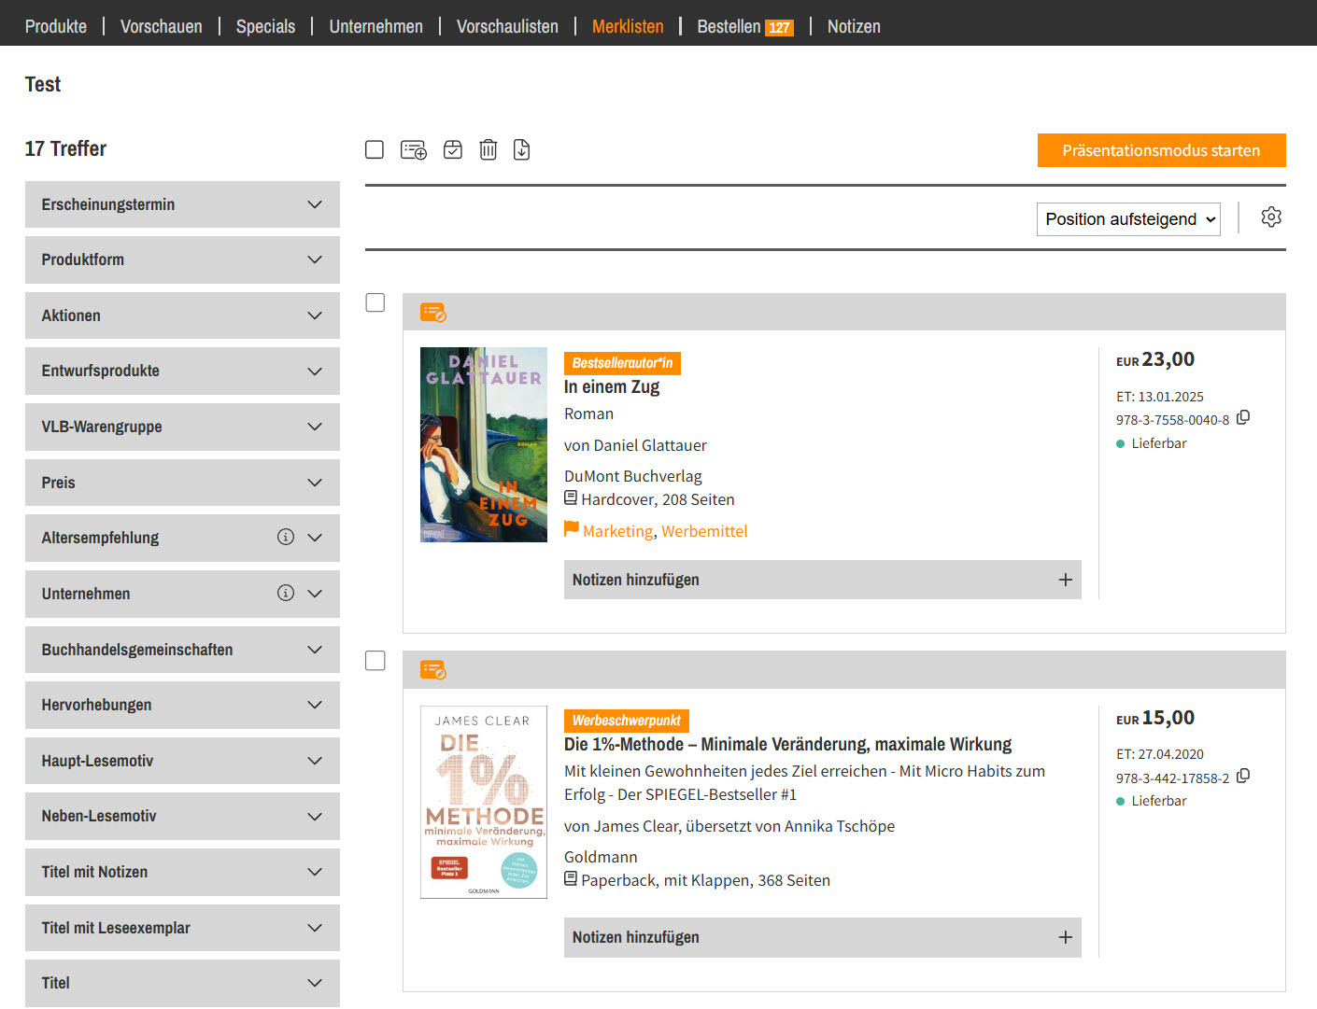Click the calendar-check toolbar icon
The width and height of the screenshot is (1317, 1009).
click(x=453, y=149)
